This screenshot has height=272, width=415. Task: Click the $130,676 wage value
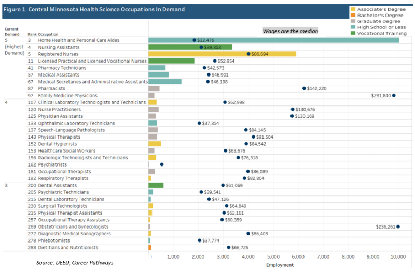point(305,109)
